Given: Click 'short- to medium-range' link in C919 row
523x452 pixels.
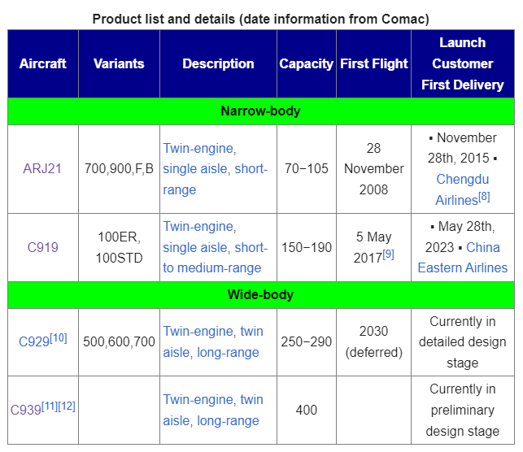Looking at the screenshot, I should (x=215, y=258).
